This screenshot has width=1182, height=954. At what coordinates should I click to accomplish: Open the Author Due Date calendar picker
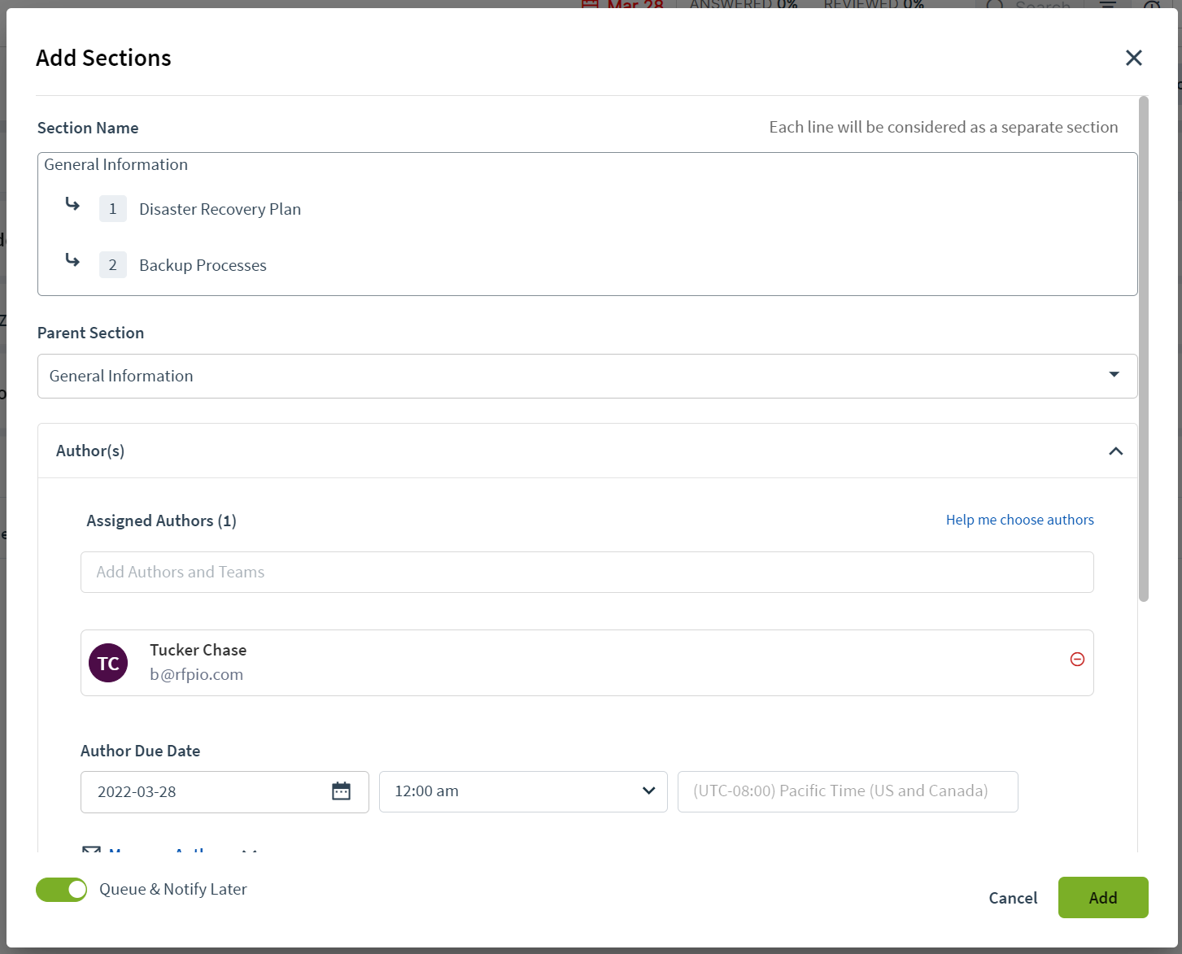pos(341,791)
